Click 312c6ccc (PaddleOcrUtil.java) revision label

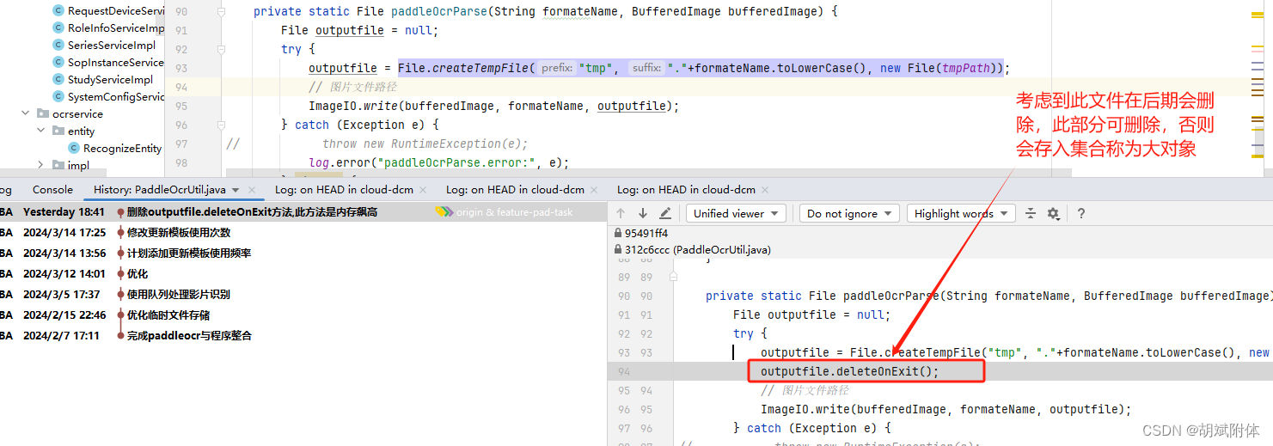coord(698,249)
